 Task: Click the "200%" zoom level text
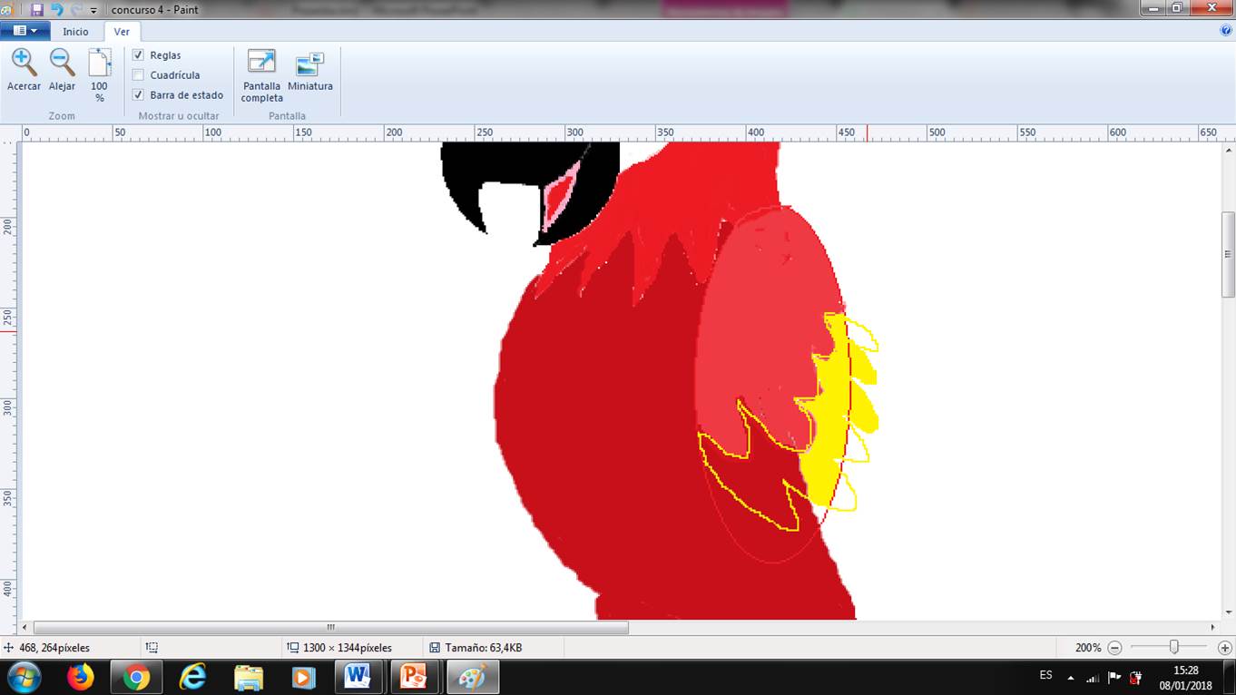(x=1088, y=648)
